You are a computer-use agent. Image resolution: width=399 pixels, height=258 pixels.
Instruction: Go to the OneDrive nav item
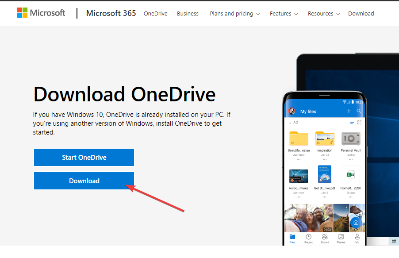point(155,14)
